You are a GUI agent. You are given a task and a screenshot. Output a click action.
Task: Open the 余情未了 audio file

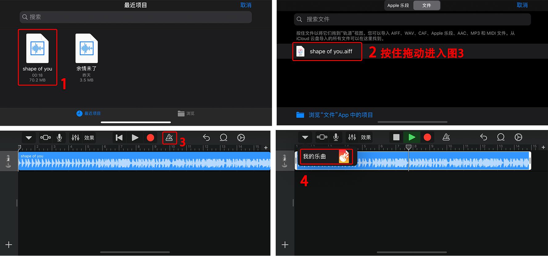[x=87, y=58]
